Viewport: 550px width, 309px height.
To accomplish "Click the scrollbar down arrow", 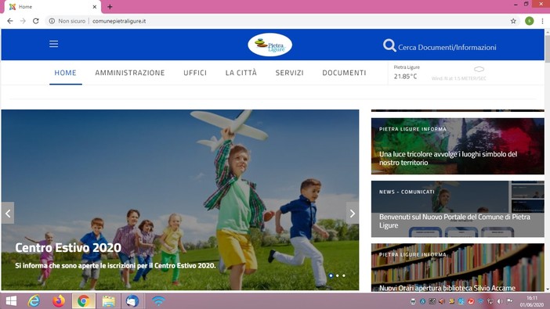I will [547, 289].
